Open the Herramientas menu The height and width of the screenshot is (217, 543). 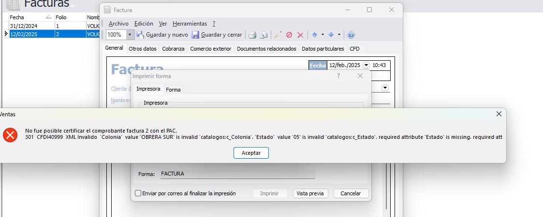190,24
